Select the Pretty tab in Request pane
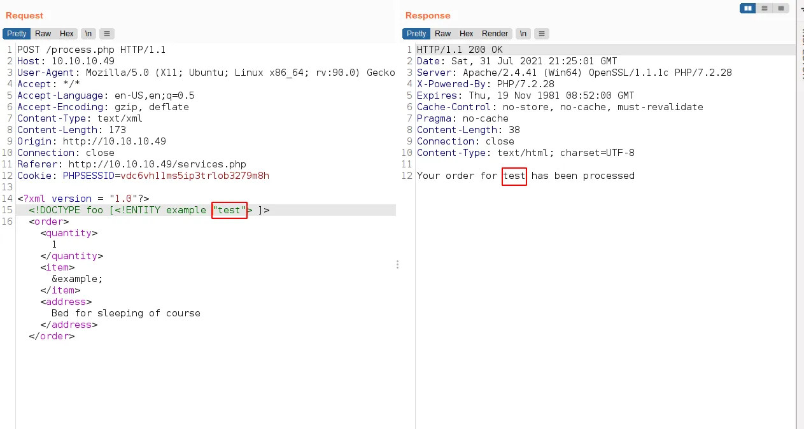This screenshot has width=804, height=429. pos(17,34)
